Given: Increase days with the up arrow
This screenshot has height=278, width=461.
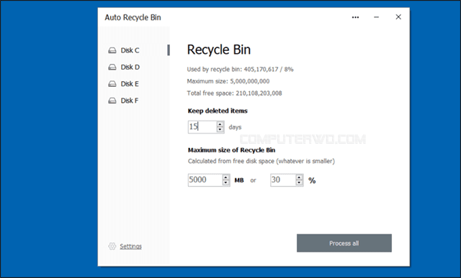Looking at the screenshot, I should tap(220, 124).
